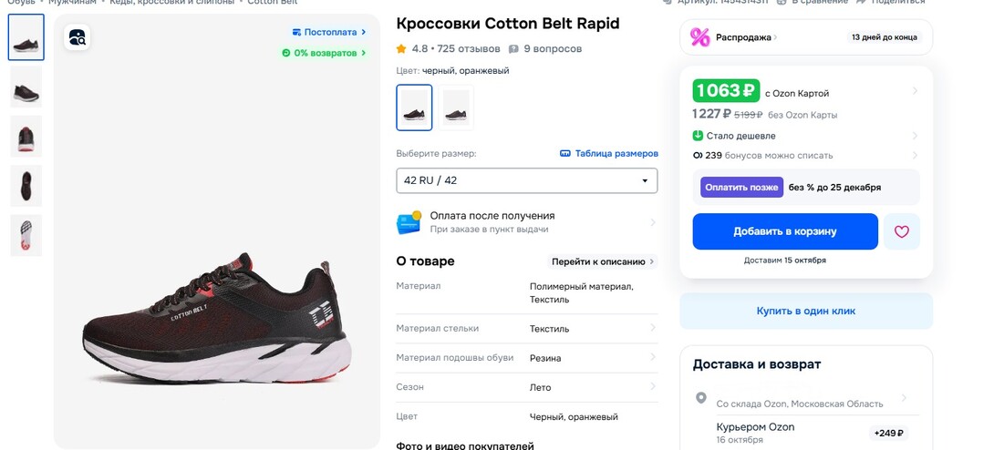
Task: Click the sale percent badge icon
Action: pyautogui.click(x=700, y=37)
